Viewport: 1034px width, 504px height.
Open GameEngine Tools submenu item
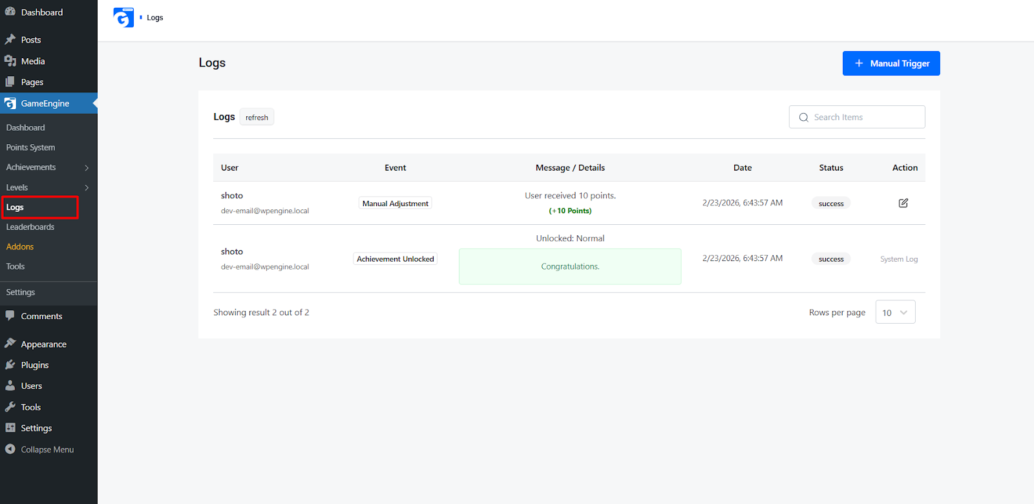(x=16, y=266)
